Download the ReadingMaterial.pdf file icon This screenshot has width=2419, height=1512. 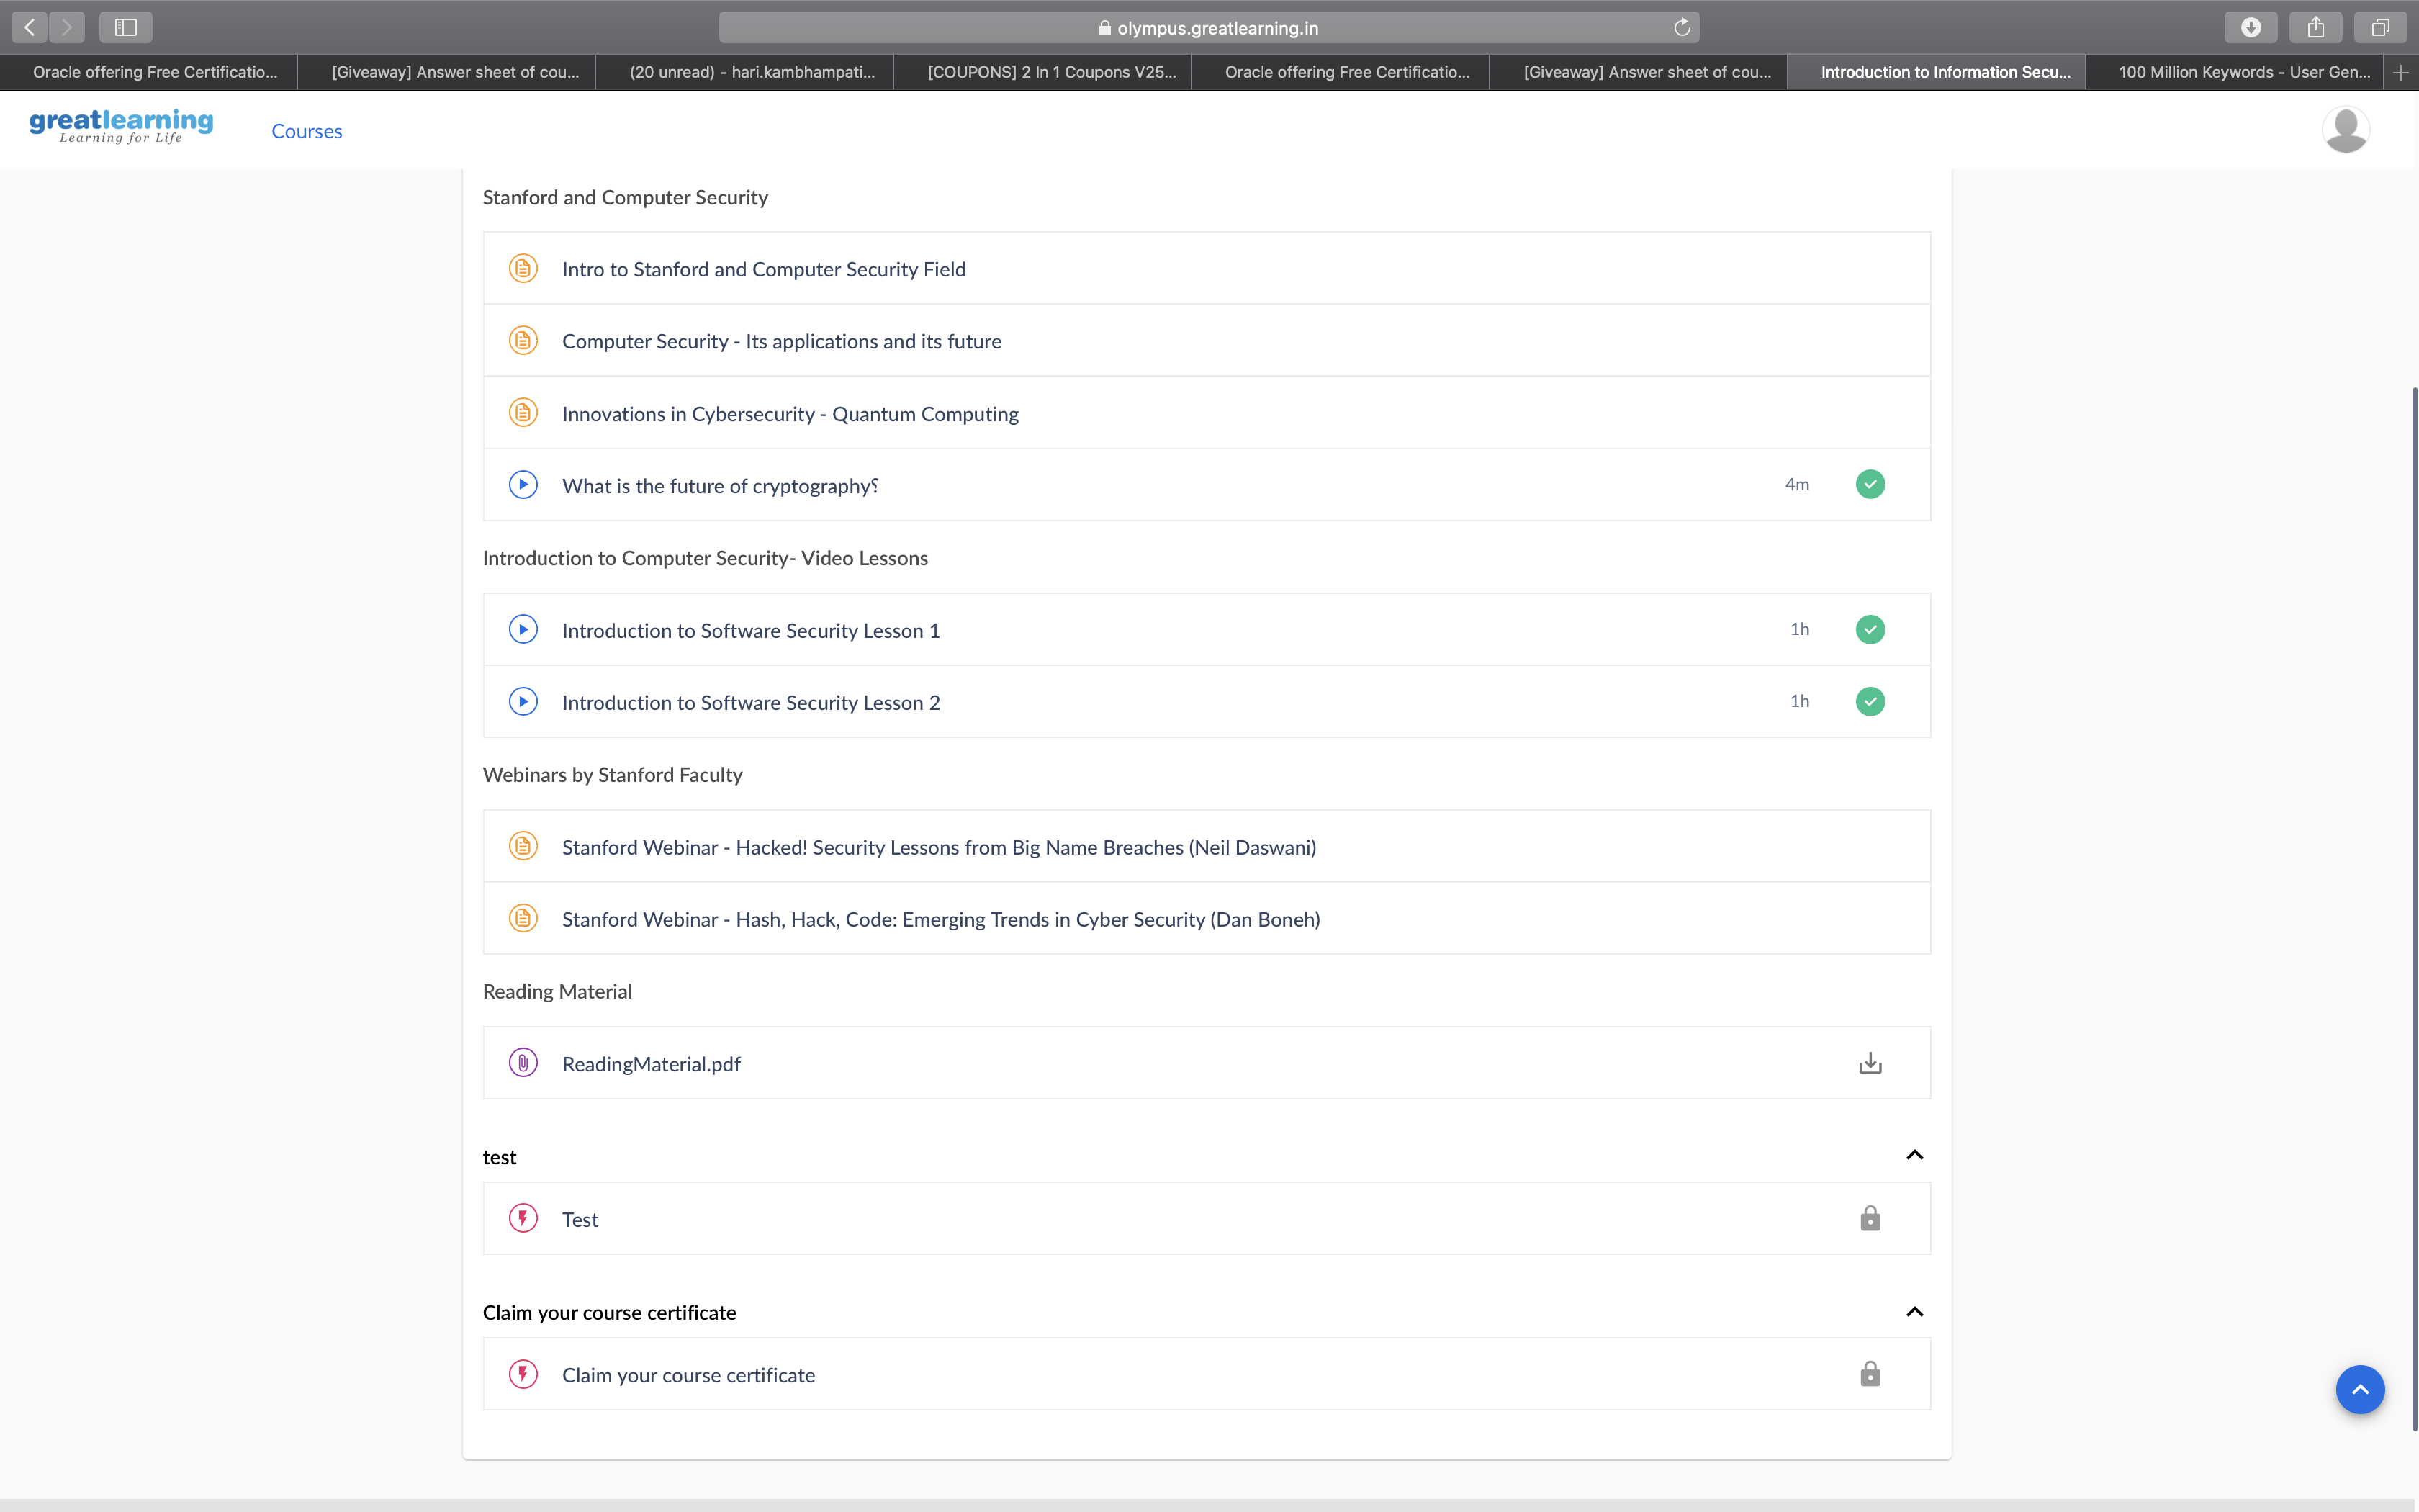click(x=1869, y=1063)
